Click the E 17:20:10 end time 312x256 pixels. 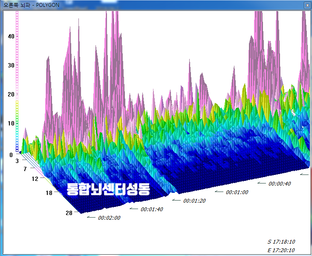point(281,250)
